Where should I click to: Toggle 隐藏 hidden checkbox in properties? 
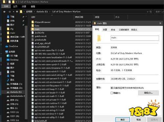112,93
